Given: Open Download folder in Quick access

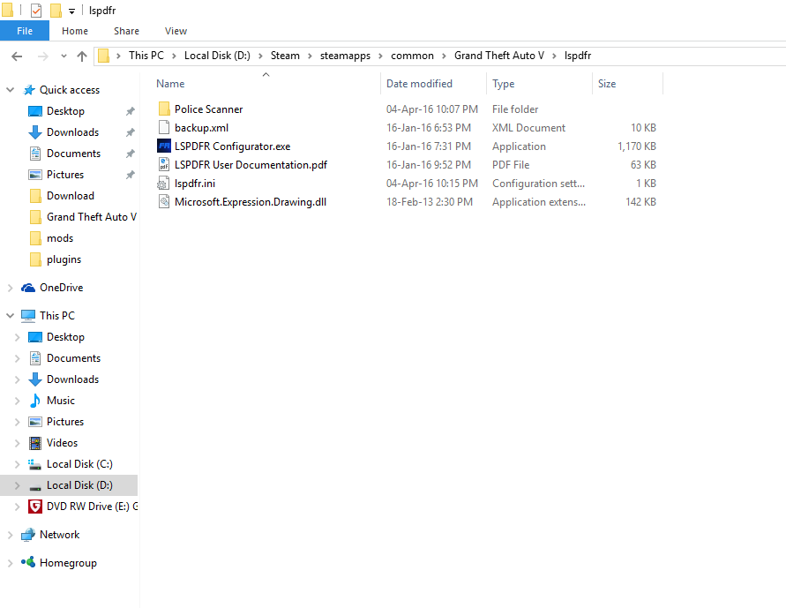Looking at the screenshot, I should [71, 196].
